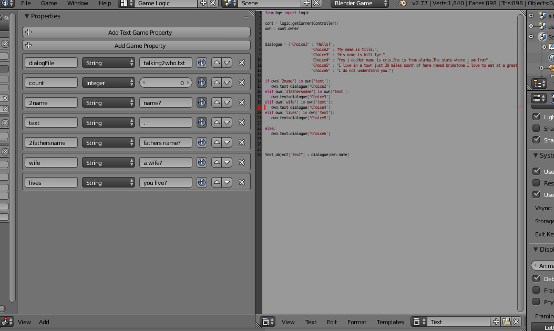Open type dropdown for dialogFile property
The image size is (554, 331).
pyautogui.click(x=108, y=63)
